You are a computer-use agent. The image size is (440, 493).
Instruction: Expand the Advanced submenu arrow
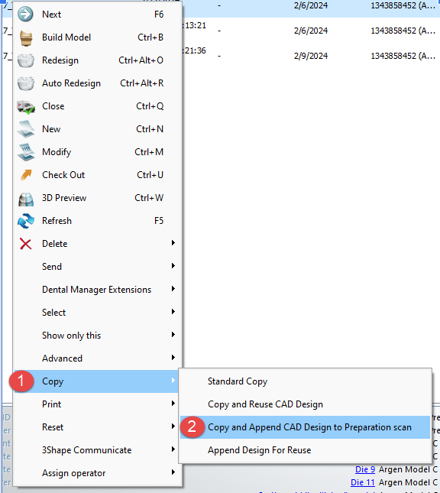[x=173, y=358]
